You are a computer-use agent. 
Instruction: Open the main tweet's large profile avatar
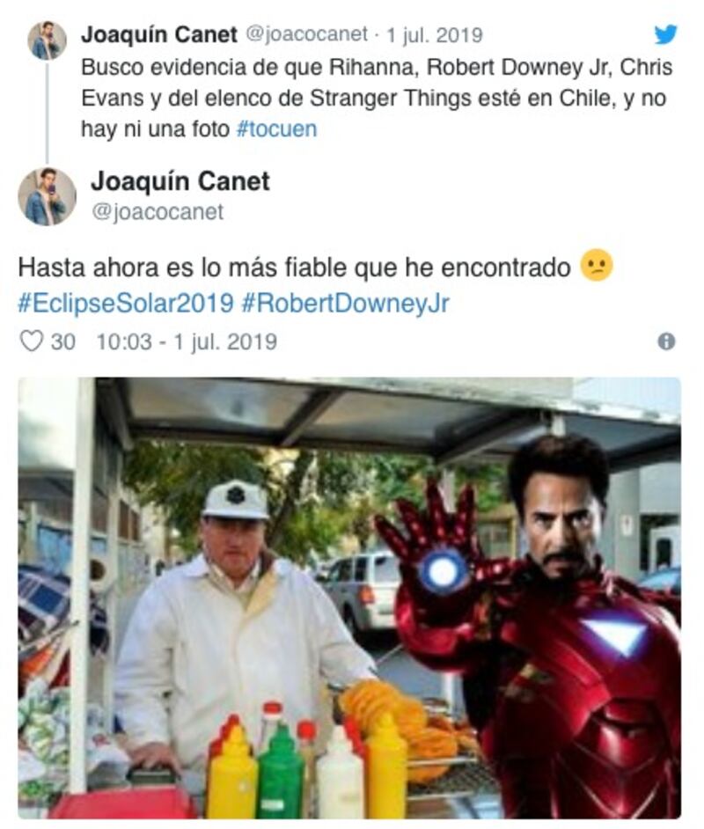(47, 196)
